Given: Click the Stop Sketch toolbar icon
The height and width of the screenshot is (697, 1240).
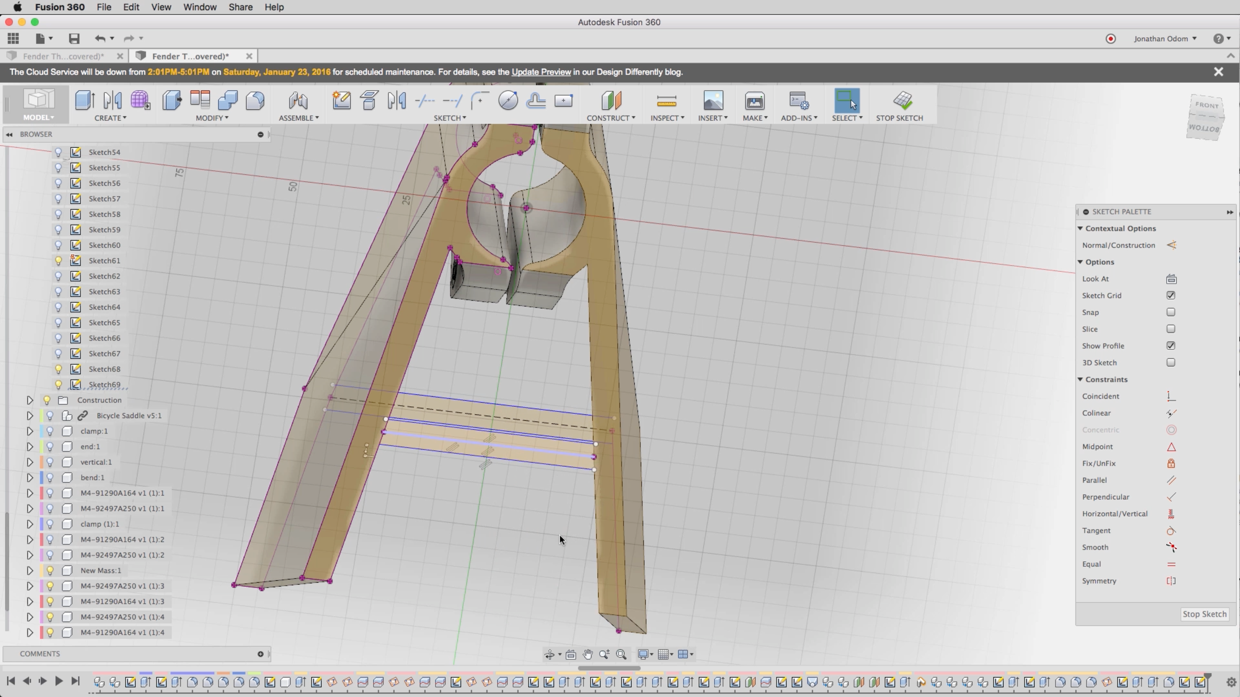Looking at the screenshot, I should point(903,101).
